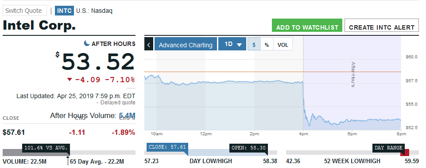Click the CLOSE: 57.61 flag marker

coord(167,148)
